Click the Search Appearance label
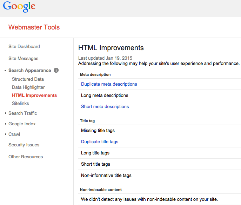The height and width of the screenshot is (205, 241). tap(30, 71)
